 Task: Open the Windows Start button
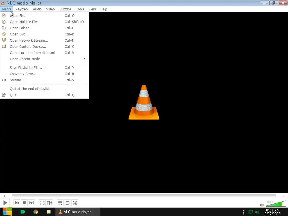click(7, 212)
